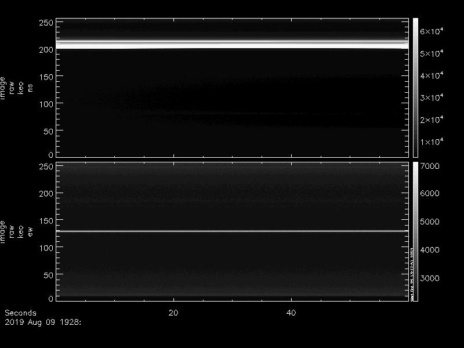
Task: Click the 200 tick label on the ns keogram axis
Action: point(46,50)
